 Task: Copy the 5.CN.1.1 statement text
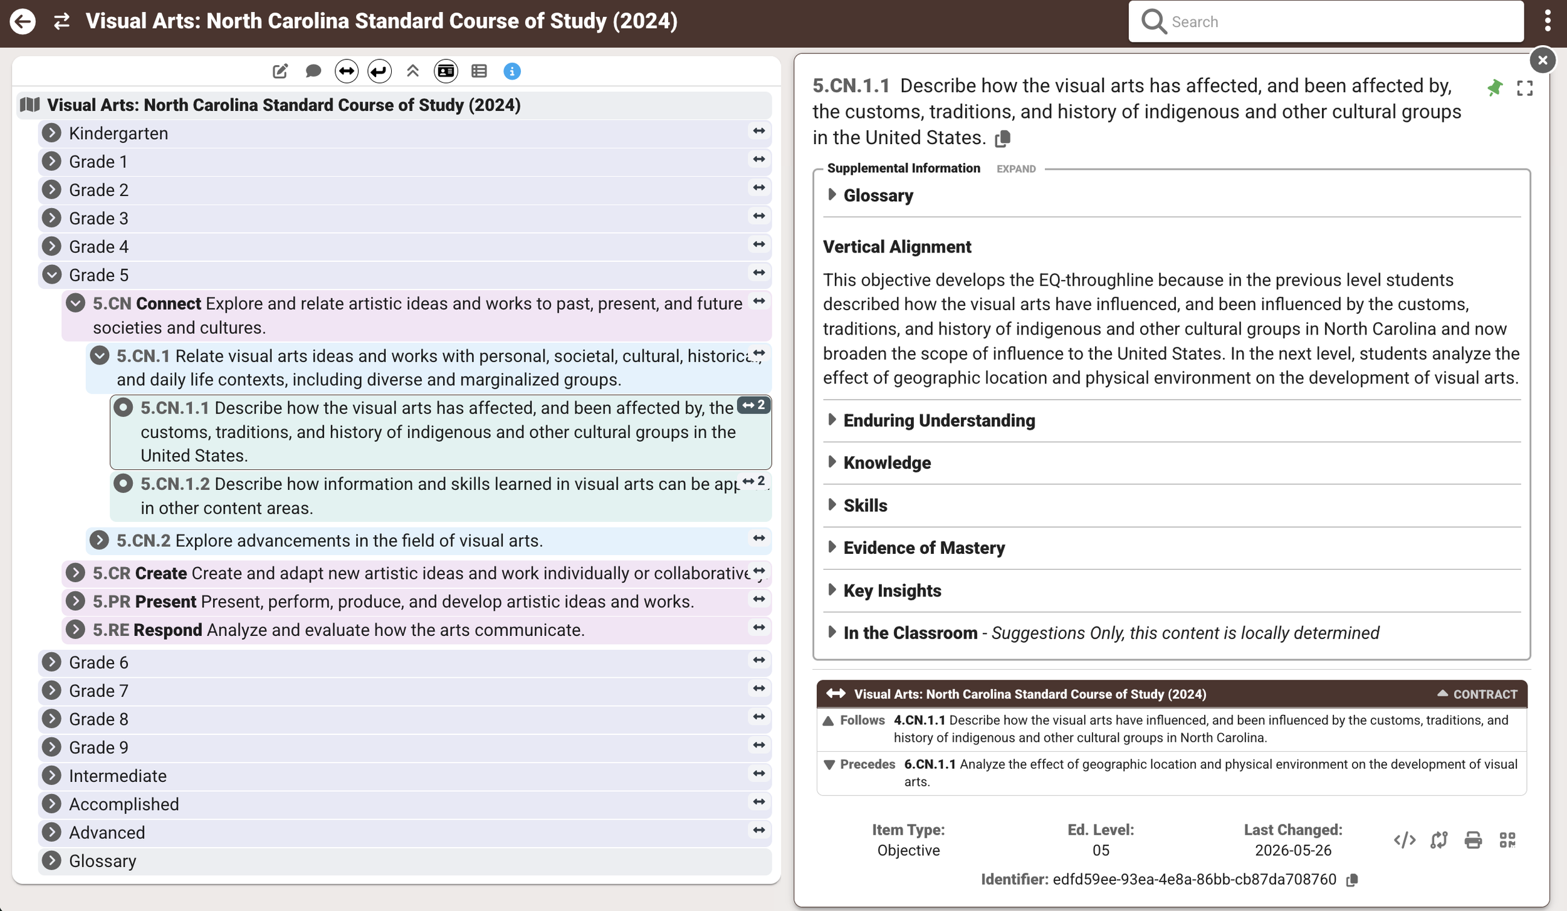(1003, 138)
